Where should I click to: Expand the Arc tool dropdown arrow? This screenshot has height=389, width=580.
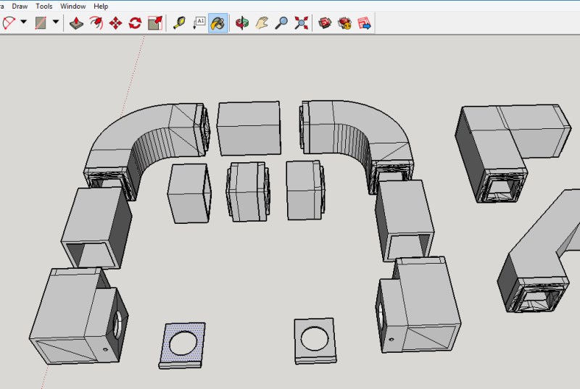24,22
